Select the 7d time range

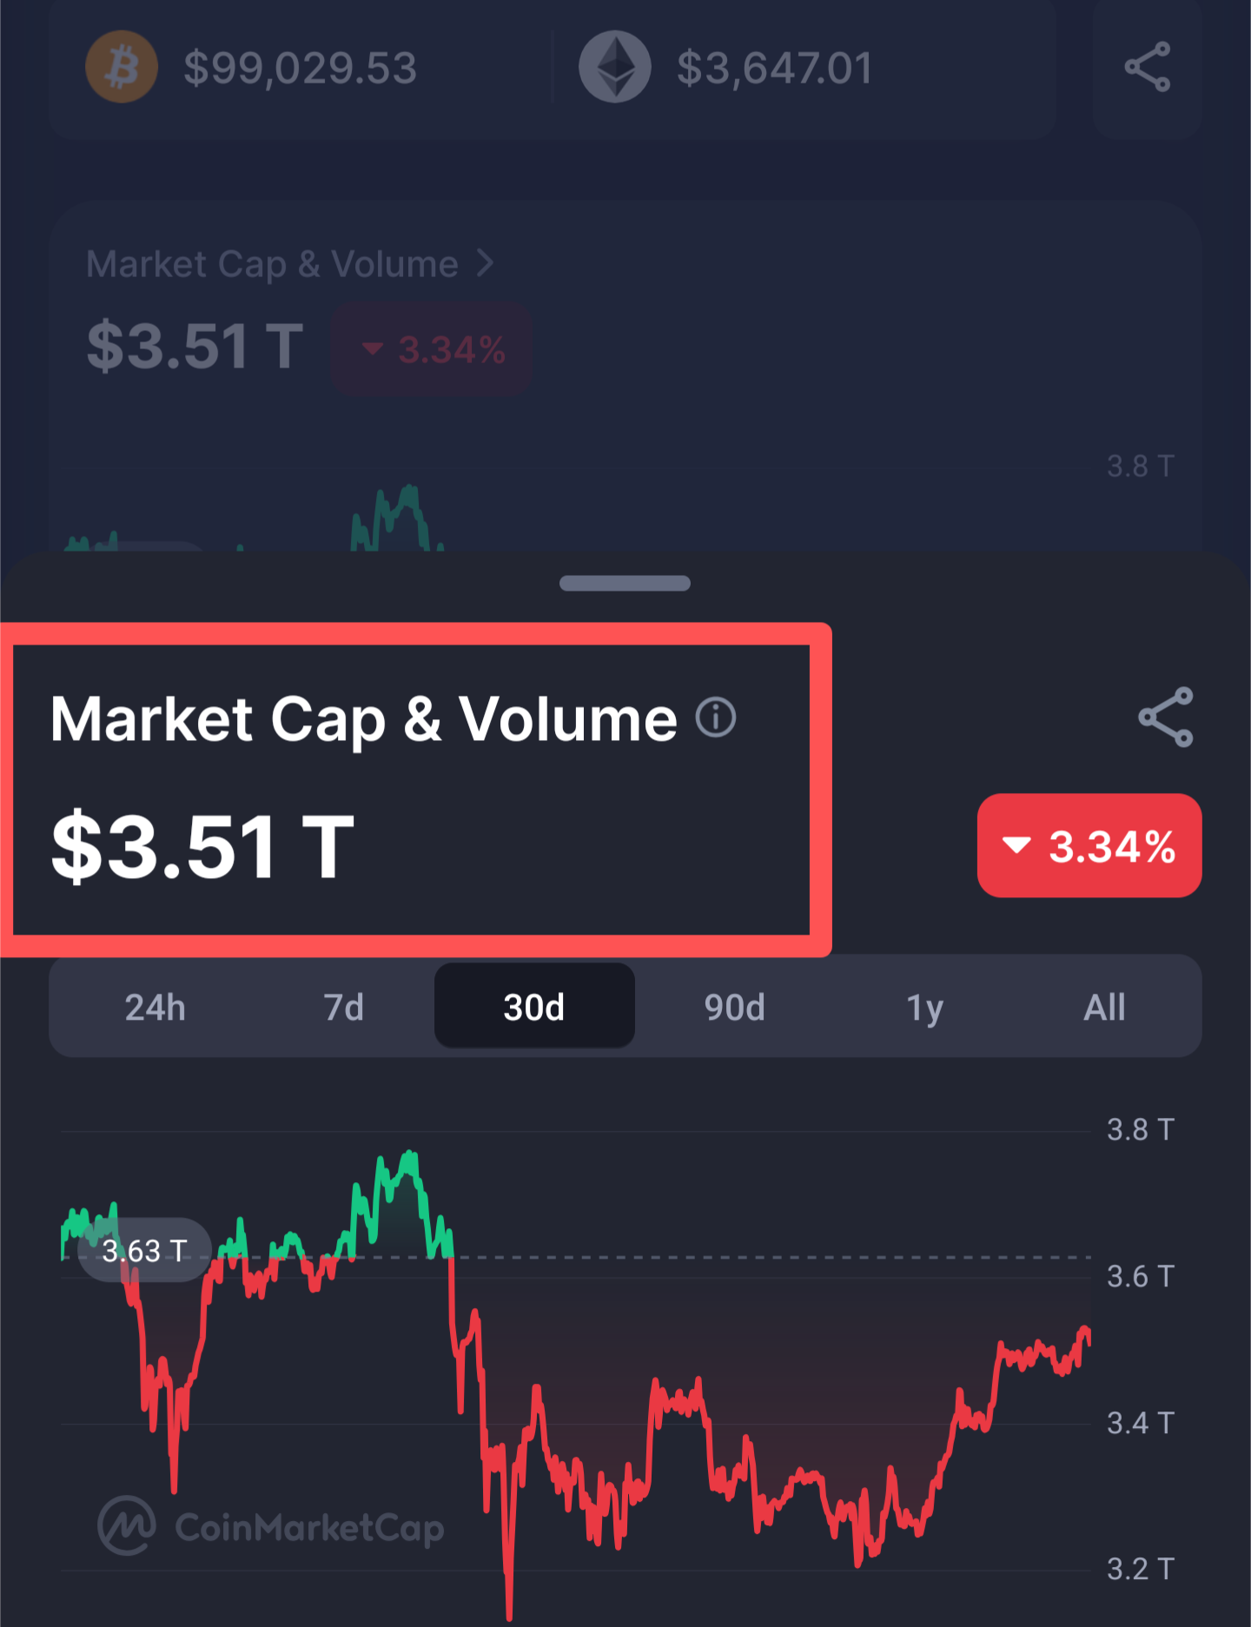pos(344,1008)
